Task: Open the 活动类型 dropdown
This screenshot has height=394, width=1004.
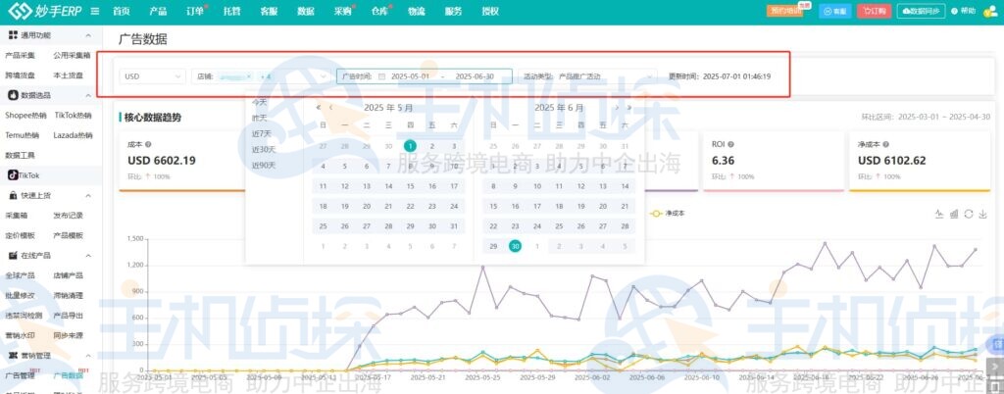Action: tap(587, 76)
